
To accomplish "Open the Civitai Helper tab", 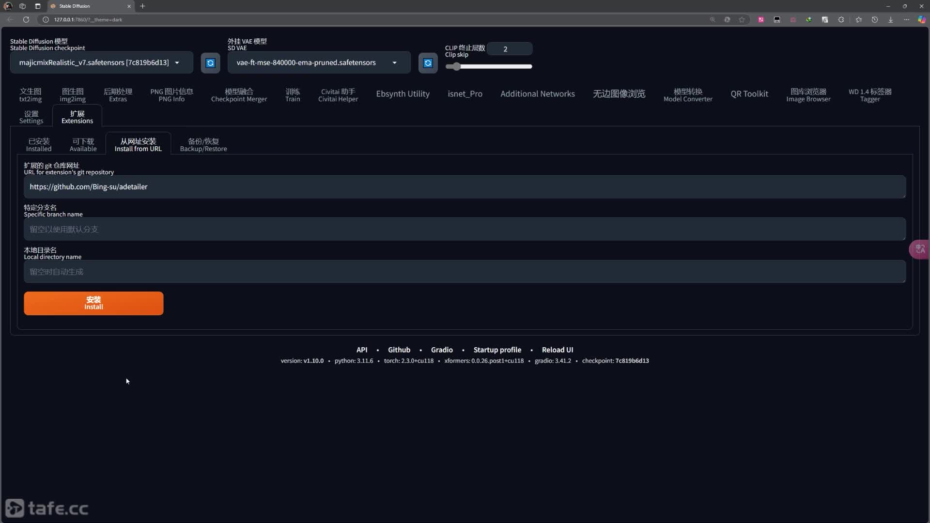I will coord(338,95).
